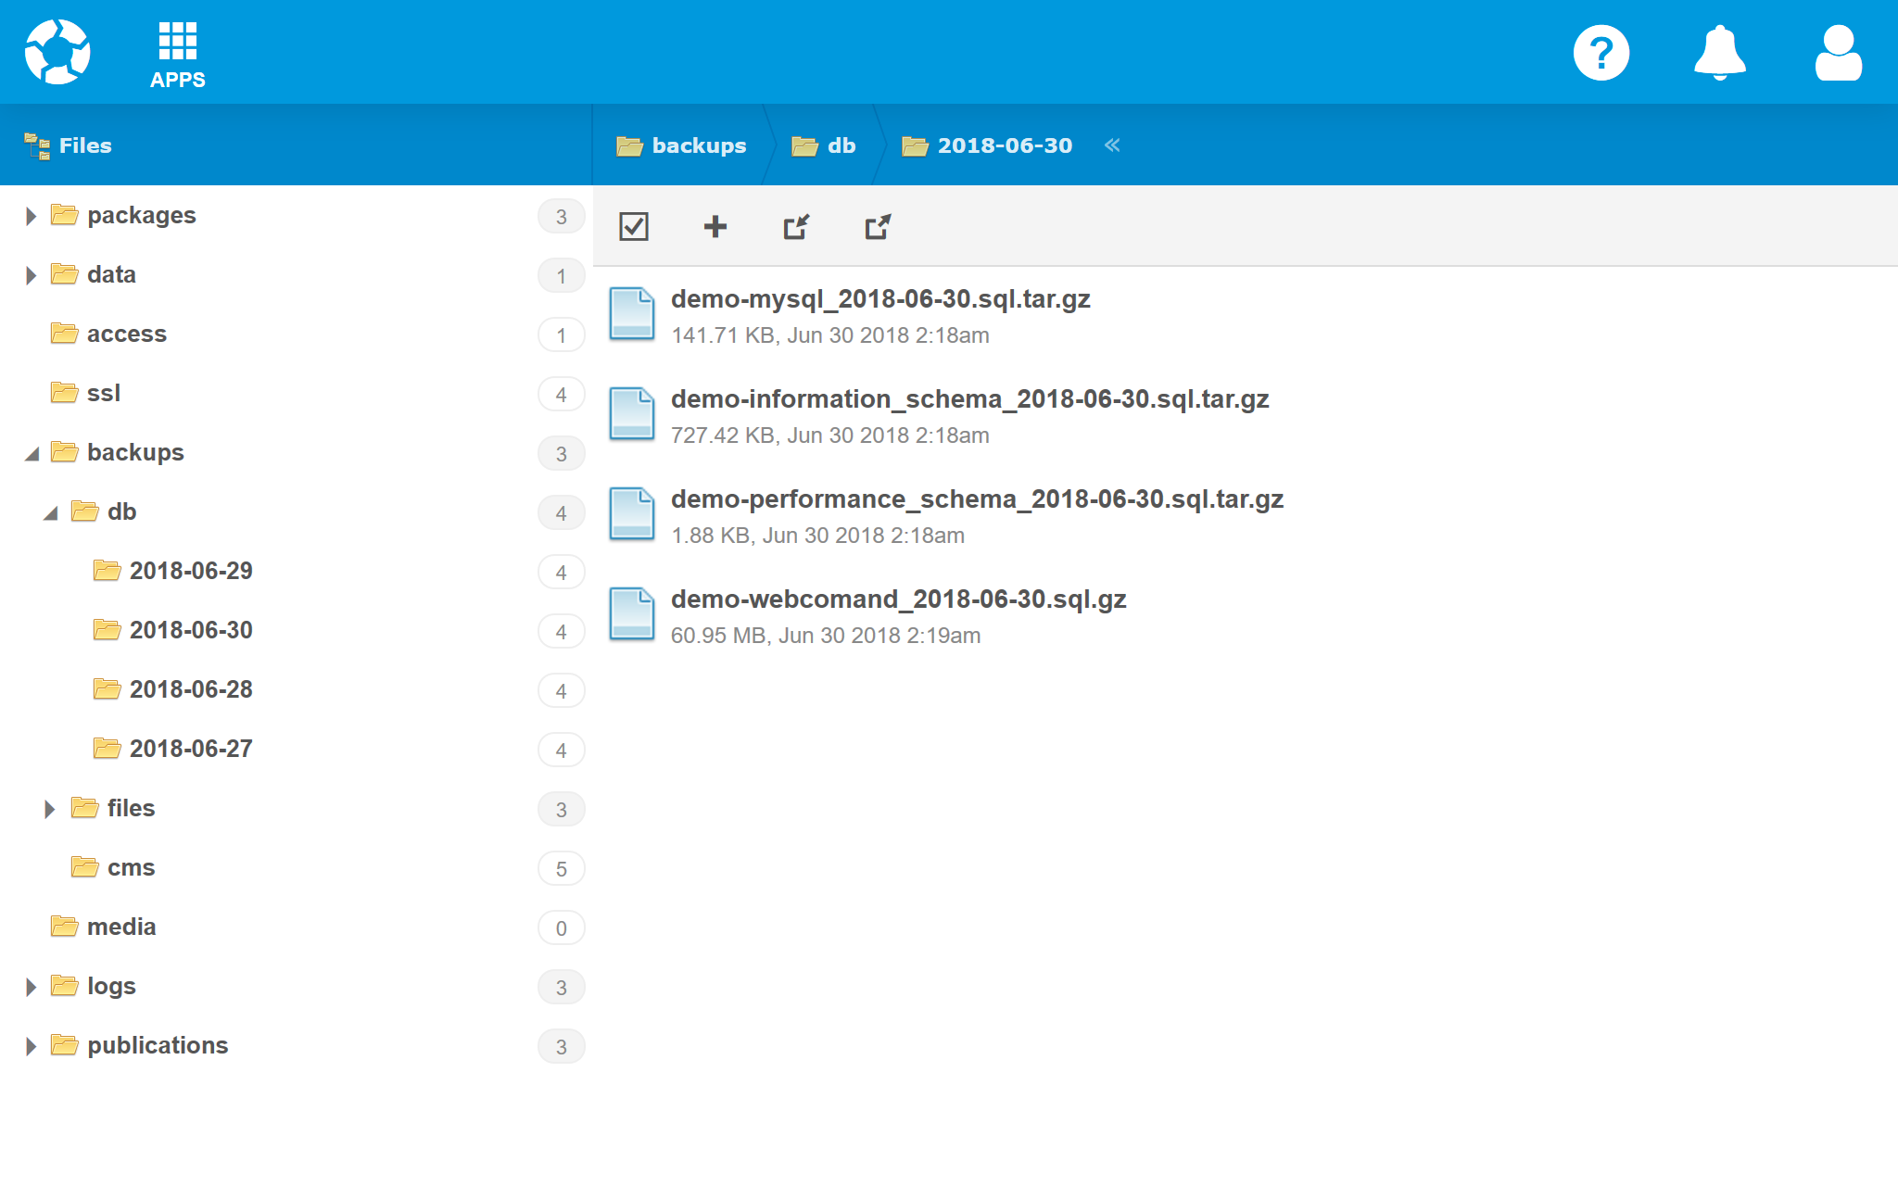The width and height of the screenshot is (1898, 1186).
Task: Open demo-webcomand_2018-06-30.sql.gz file
Action: coord(898,599)
